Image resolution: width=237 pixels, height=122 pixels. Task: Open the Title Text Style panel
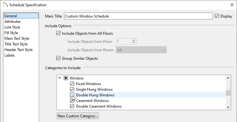16,44
